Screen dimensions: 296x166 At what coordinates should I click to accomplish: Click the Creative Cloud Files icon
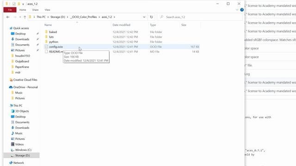click(11, 80)
